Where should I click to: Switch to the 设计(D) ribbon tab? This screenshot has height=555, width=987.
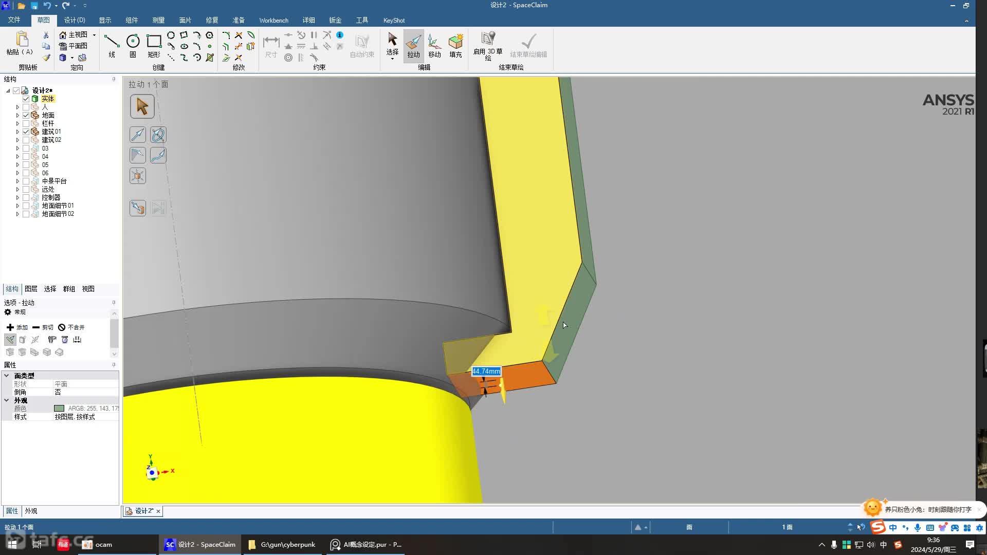(x=75, y=20)
